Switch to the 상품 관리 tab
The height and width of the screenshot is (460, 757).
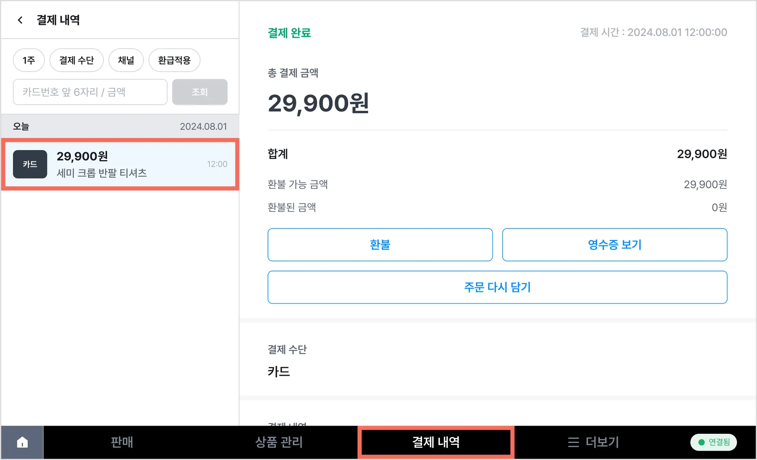pos(279,442)
